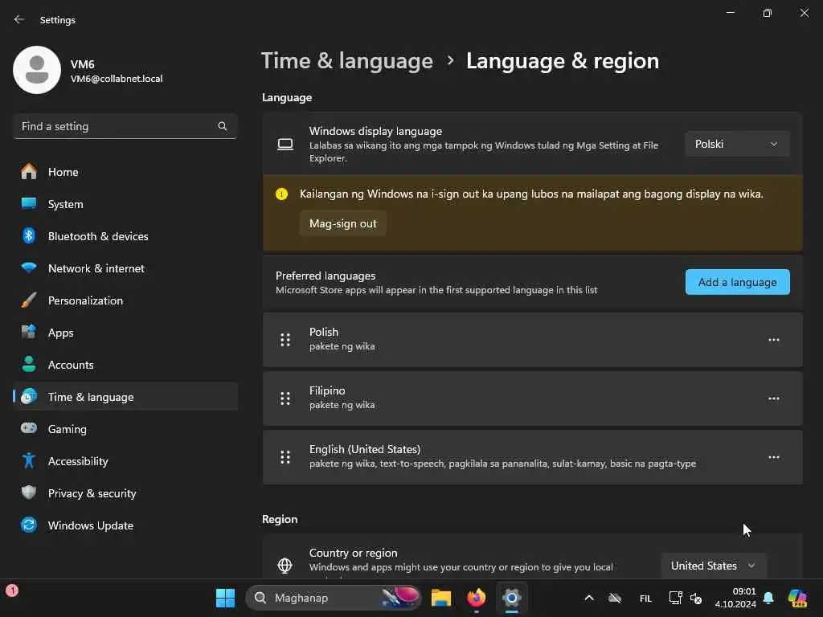
Task: Click the search magnifier in Find a setting
Action: tap(223, 126)
